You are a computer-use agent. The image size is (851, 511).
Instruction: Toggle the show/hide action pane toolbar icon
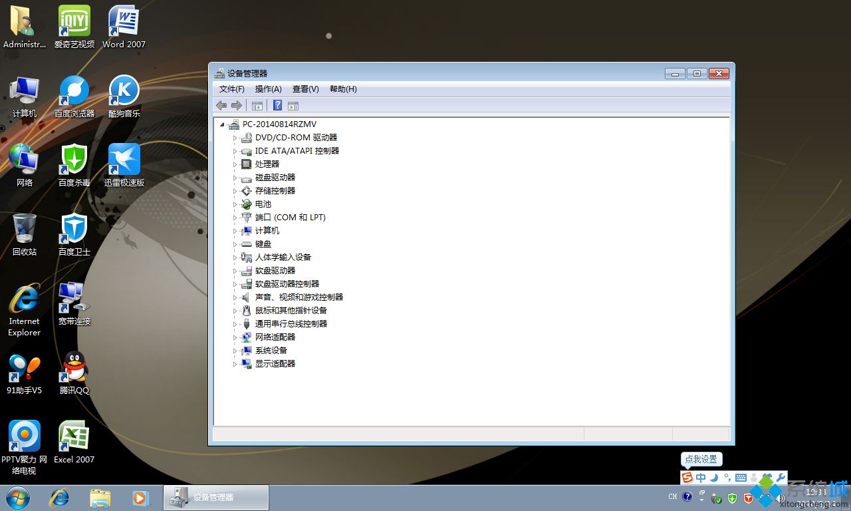tap(293, 105)
